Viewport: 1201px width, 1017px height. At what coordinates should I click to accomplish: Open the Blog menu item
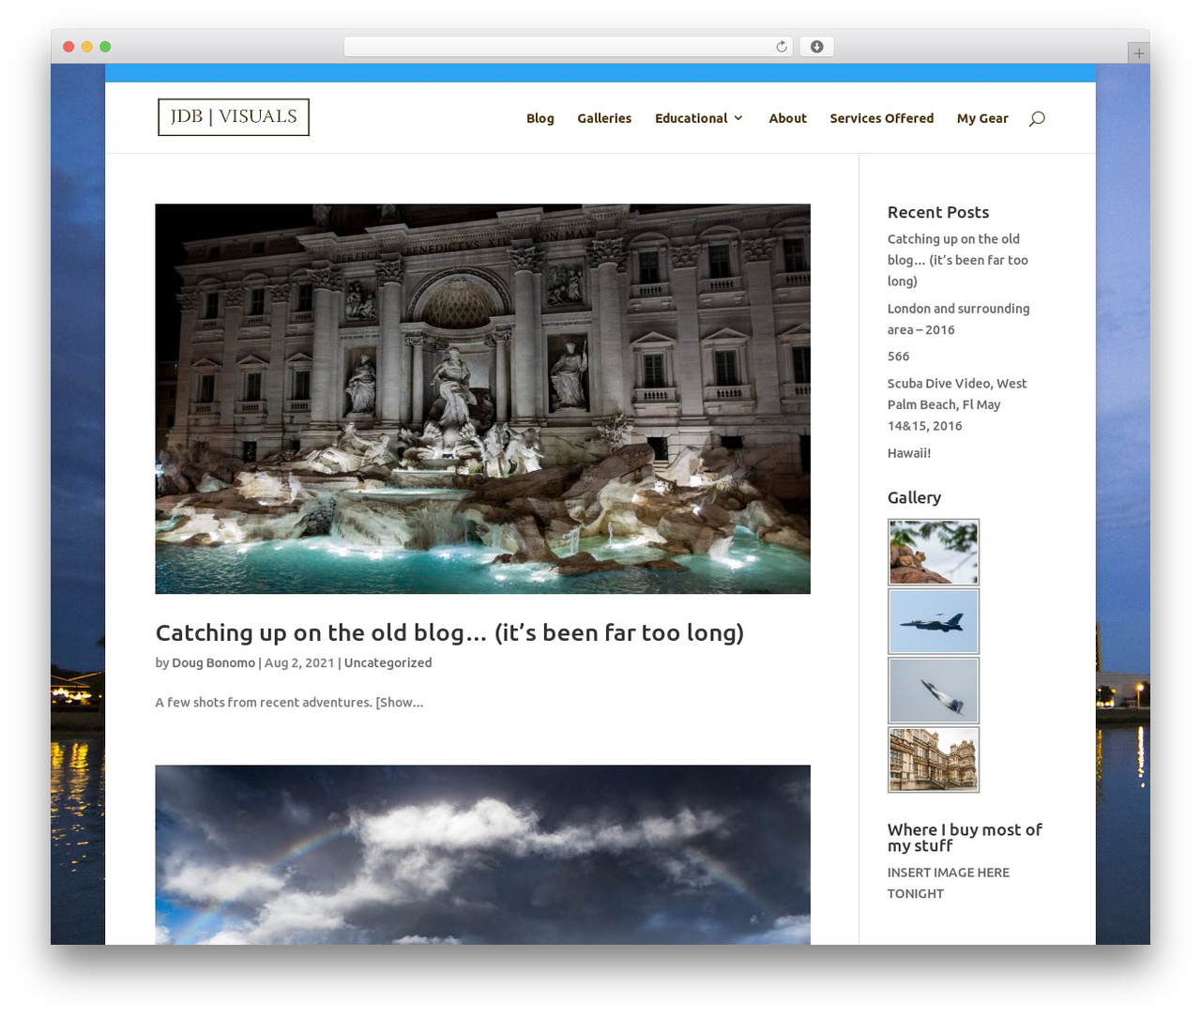540,118
